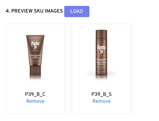Screen dimensions: 159x121
Task: Remove the P39_B_S SKU image
Action: (x=101, y=101)
